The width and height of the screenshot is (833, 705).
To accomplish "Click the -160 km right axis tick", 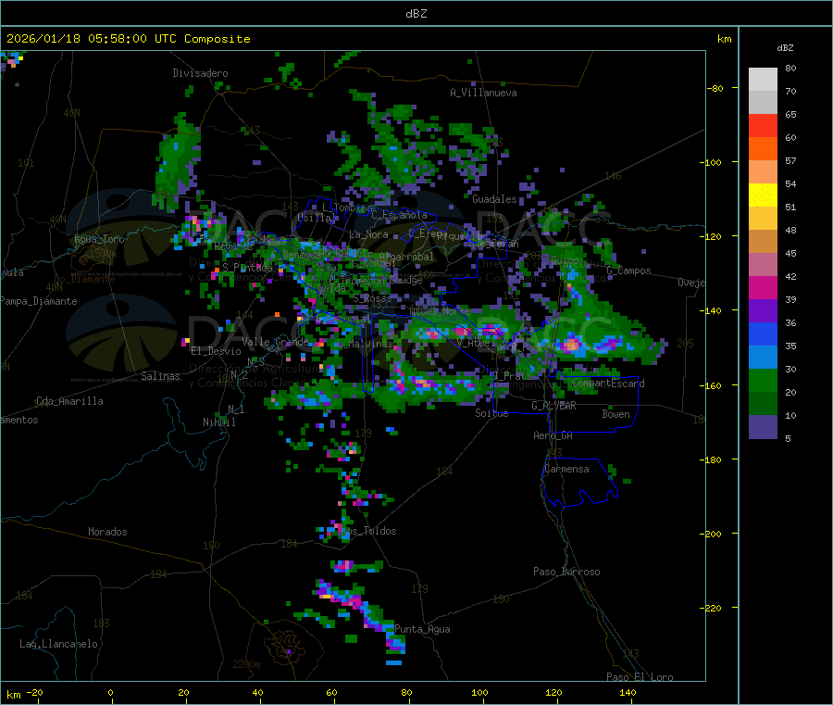I will pos(713,385).
